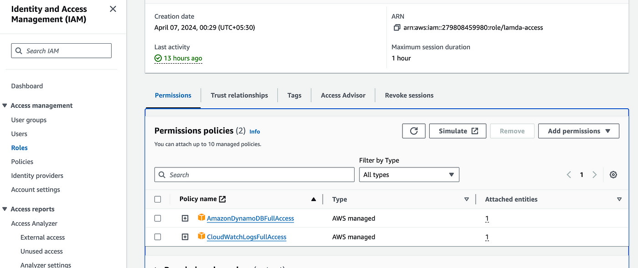Click the page number 1 indicator
The height and width of the screenshot is (268, 638).
point(581,175)
